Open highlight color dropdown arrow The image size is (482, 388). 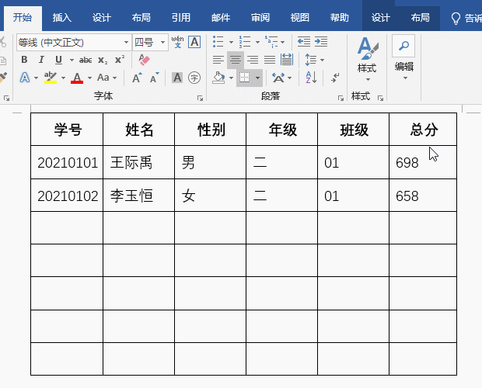tap(63, 78)
